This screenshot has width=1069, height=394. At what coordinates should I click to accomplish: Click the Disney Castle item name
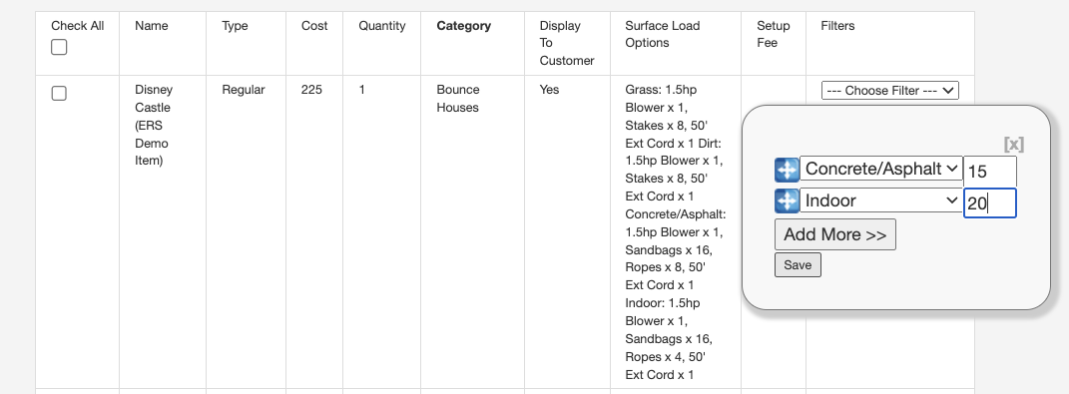point(154,126)
